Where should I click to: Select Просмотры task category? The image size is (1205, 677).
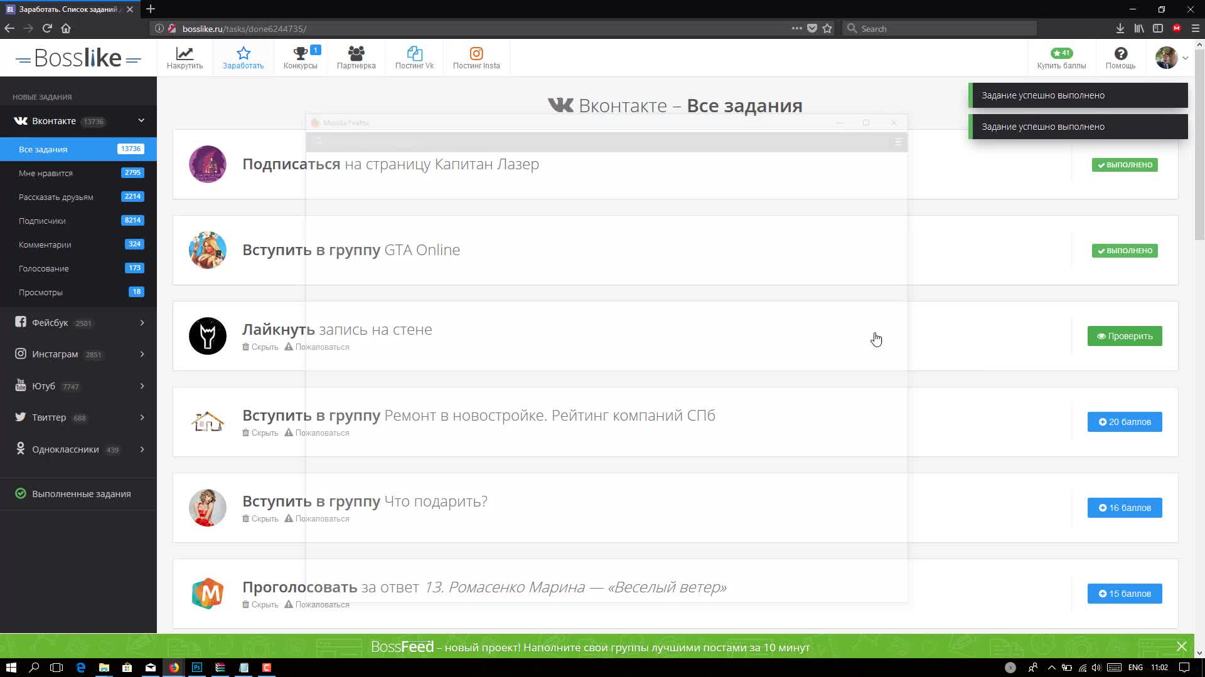78,292
